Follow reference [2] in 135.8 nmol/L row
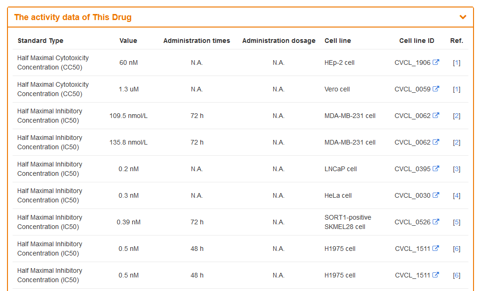Image resolution: width=481 pixels, height=291 pixels. pos(456,142)
